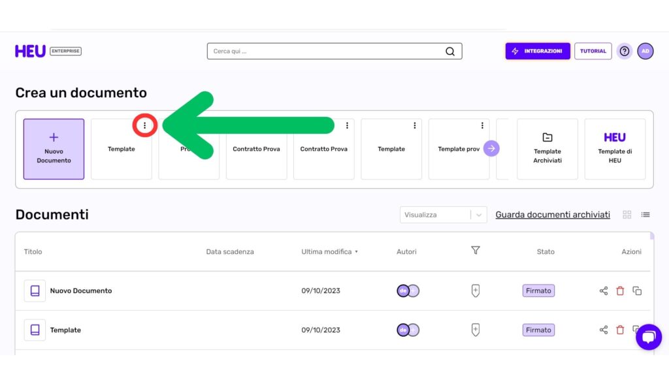Open the filter funnel icon
669x376 pixels.
click(x=476, y=250)
